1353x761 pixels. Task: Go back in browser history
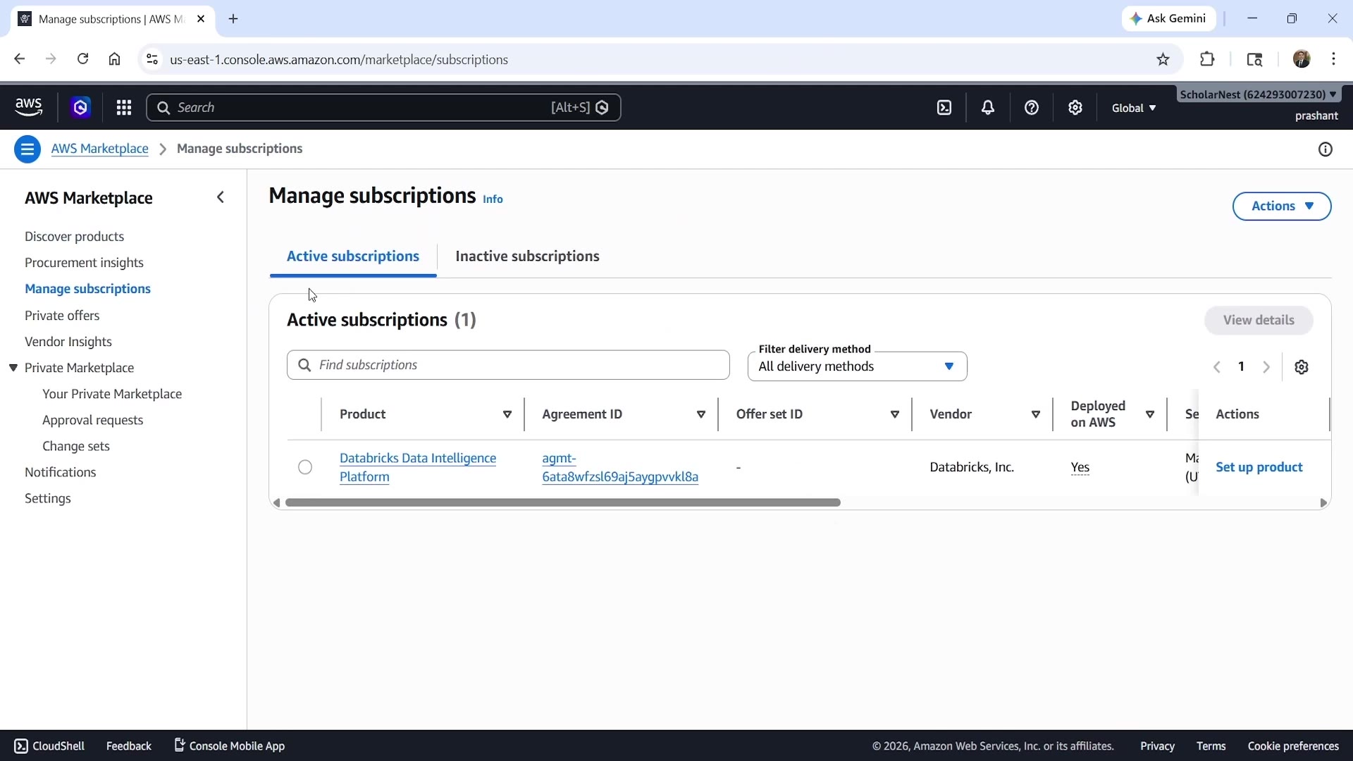point(19,59)
